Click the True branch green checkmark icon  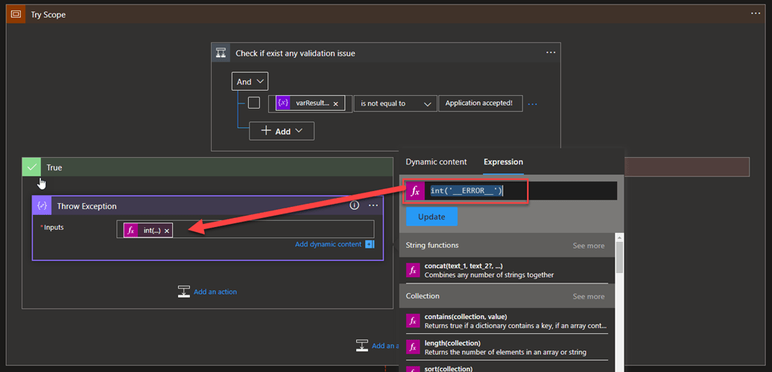coord(32,167)
